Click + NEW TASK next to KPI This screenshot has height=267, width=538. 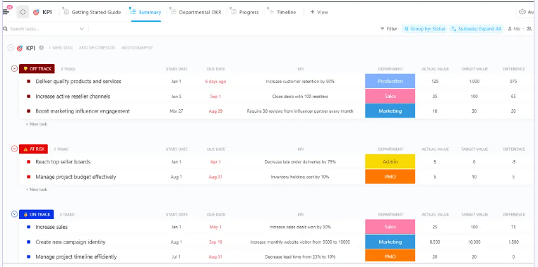[61, 48]
